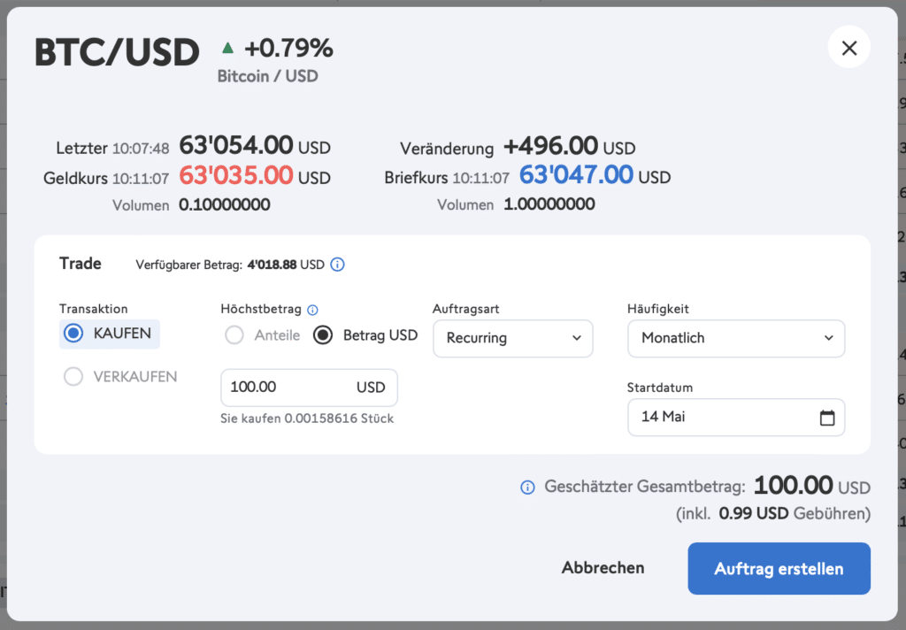Select the Betrag USD option

[x=322, y=335]
